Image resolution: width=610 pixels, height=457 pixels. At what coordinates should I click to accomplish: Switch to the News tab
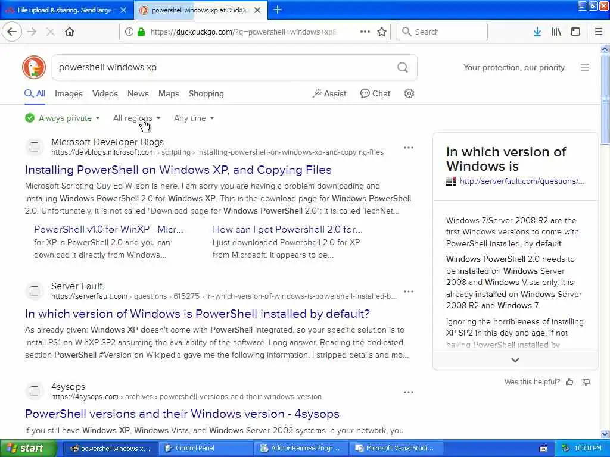click(138, 93)
